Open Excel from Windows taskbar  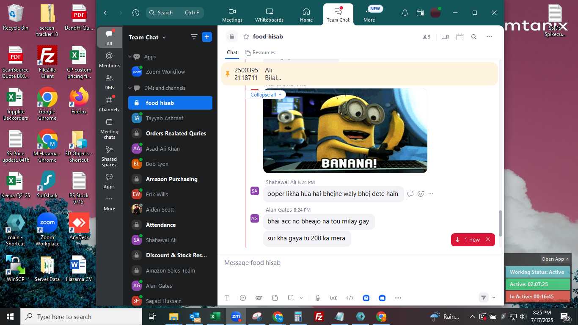215,317
